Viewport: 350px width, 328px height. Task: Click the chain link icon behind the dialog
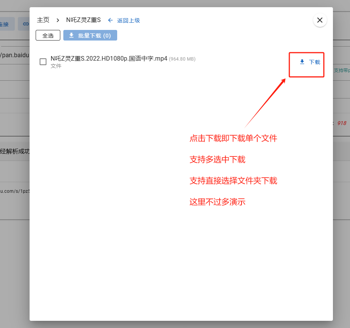[x=25, y=24]
